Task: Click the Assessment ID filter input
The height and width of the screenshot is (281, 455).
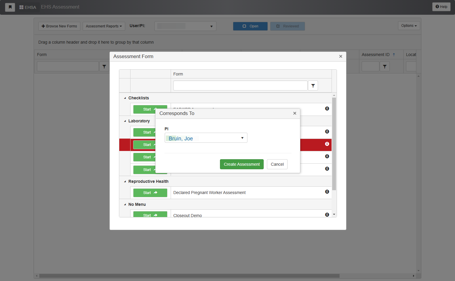Action: tap(371, 66)
